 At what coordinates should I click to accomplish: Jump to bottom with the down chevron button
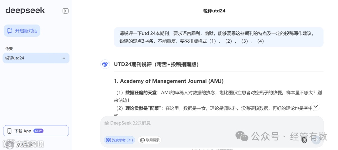[x=315, y=106]
